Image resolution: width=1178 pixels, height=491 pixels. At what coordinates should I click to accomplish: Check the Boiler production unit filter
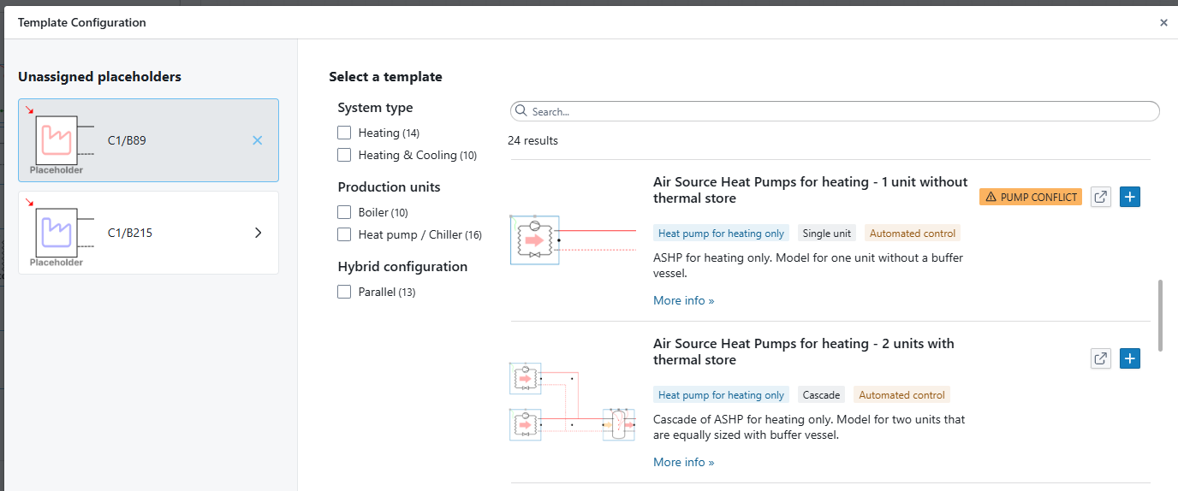[344, 212]
